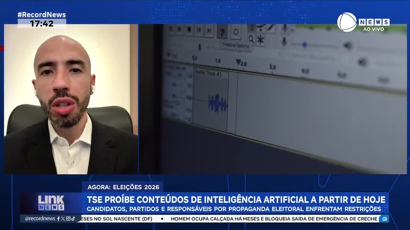The width and height of the screenshot is (410, 230).
Task: Click the blue volume slider handle
Action: [305, 45]
